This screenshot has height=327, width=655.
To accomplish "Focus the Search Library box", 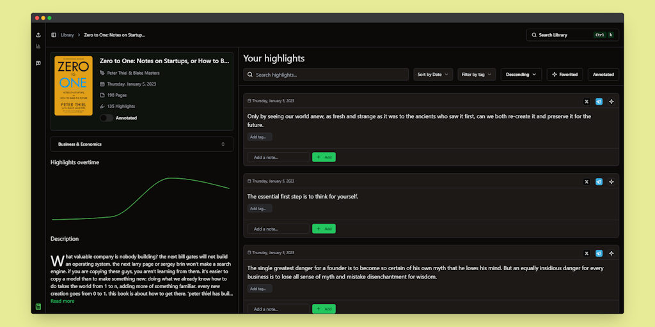I will click(x=572, y=35).
